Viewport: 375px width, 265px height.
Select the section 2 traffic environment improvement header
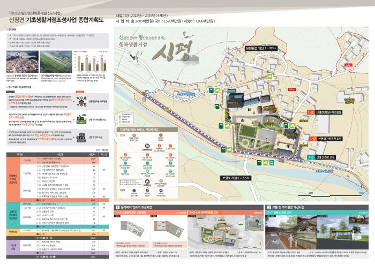tap(291, 206)
